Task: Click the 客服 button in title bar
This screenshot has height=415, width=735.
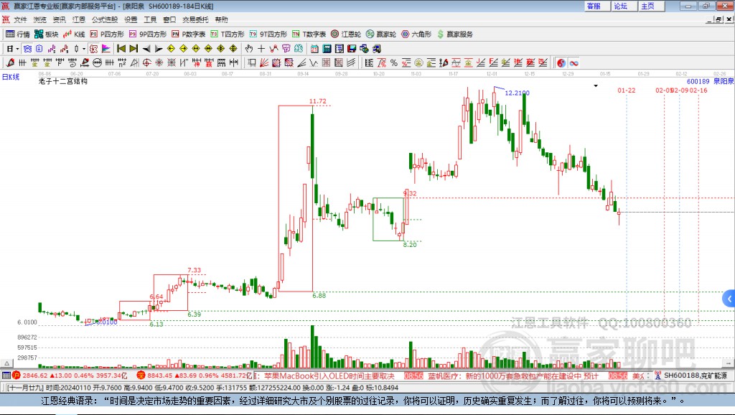Action: (596, 6)
